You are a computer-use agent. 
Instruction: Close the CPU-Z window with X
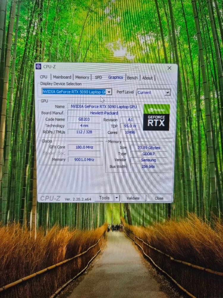(169, 68)
